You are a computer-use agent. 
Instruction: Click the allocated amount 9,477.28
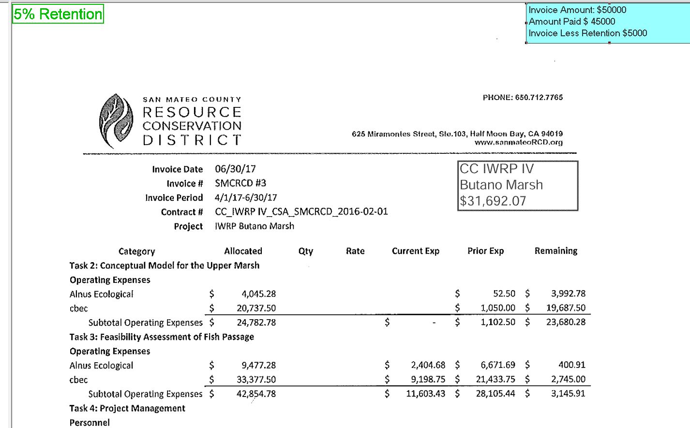click(x=258, y=366)
